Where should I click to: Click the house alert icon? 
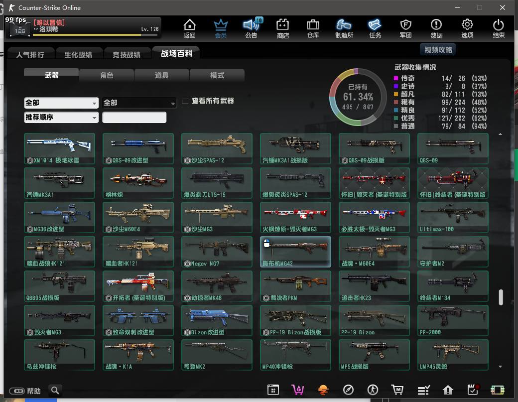[x=448, y=390]
